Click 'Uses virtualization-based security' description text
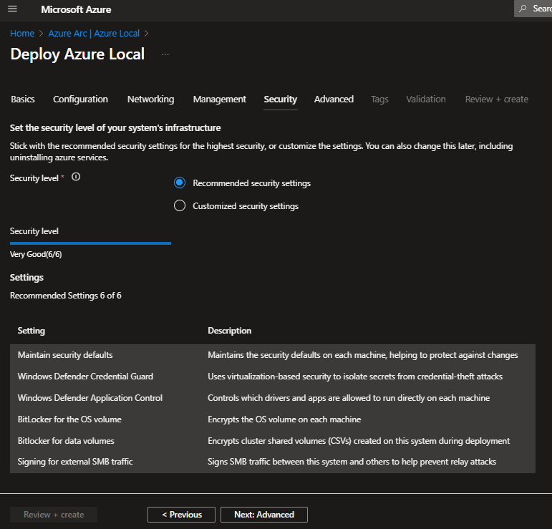Screen dimensions: 552x529 [x=355, y=377]
